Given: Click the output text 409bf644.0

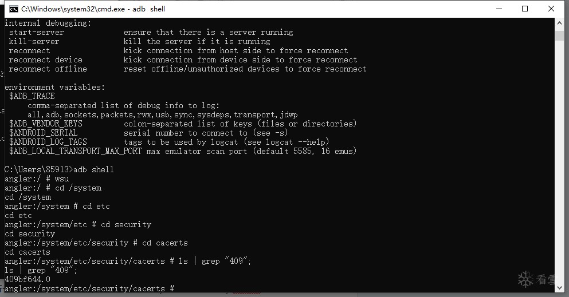Looking at the screenshot, I should point(27,279).
